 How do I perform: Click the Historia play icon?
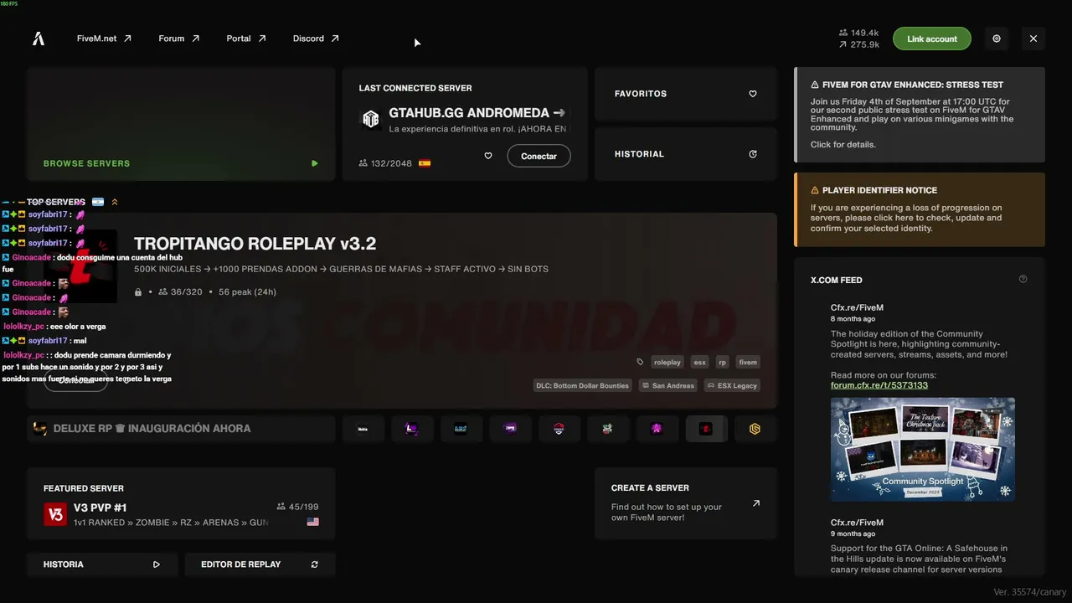tap(157, 564)
